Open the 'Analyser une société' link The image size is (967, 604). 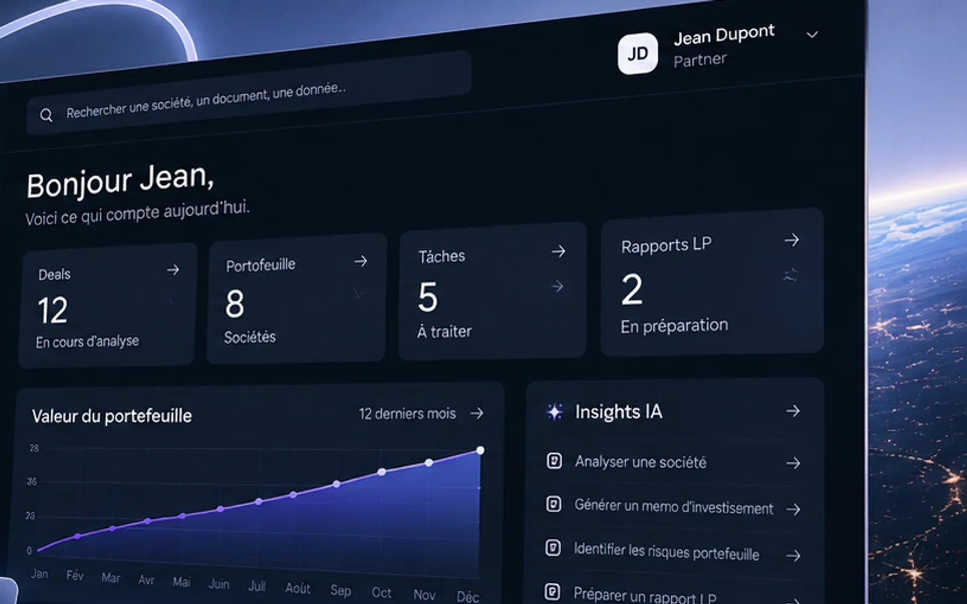pyautogui.click(x=641, y=462)
